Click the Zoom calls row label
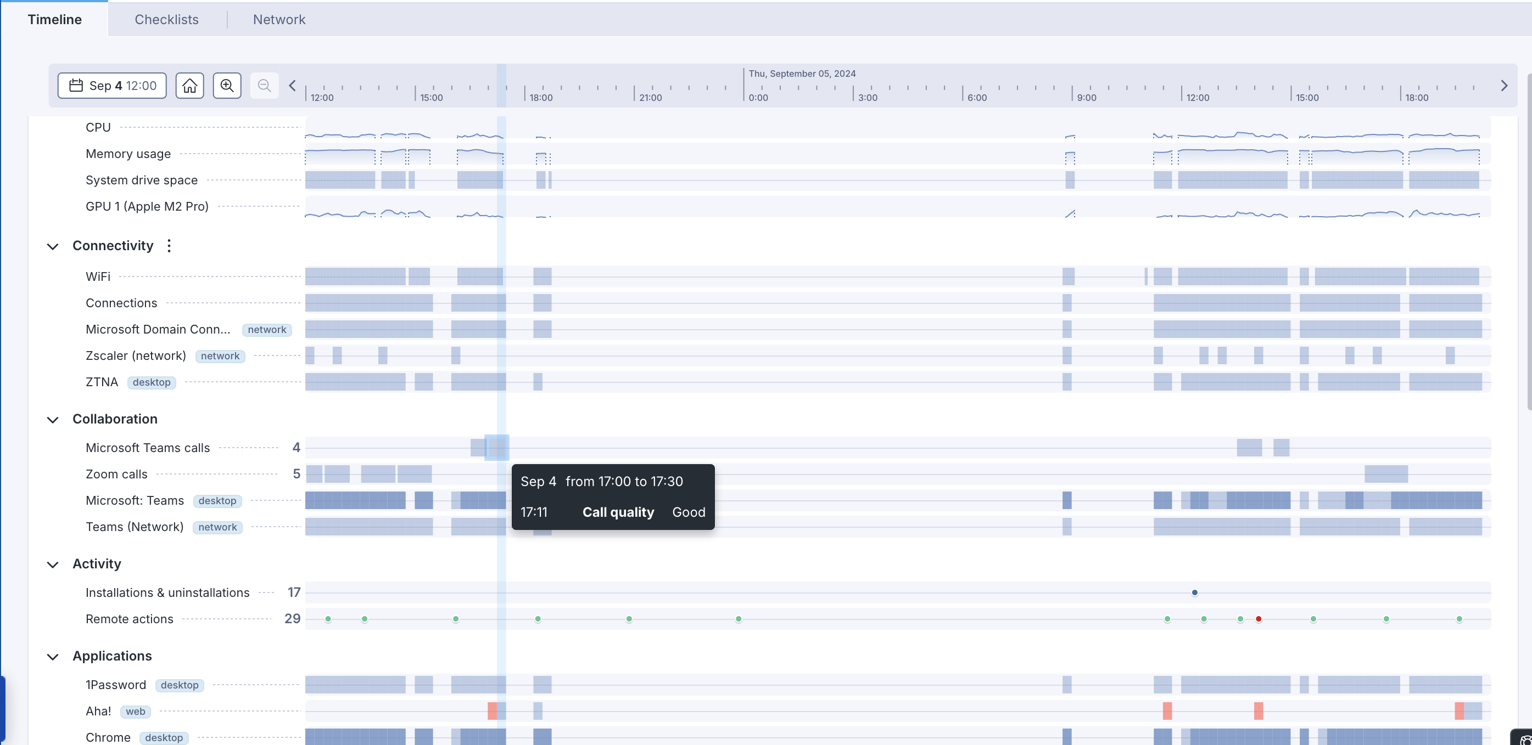Viewport: 1532px width, 745px height. (116, 474)
